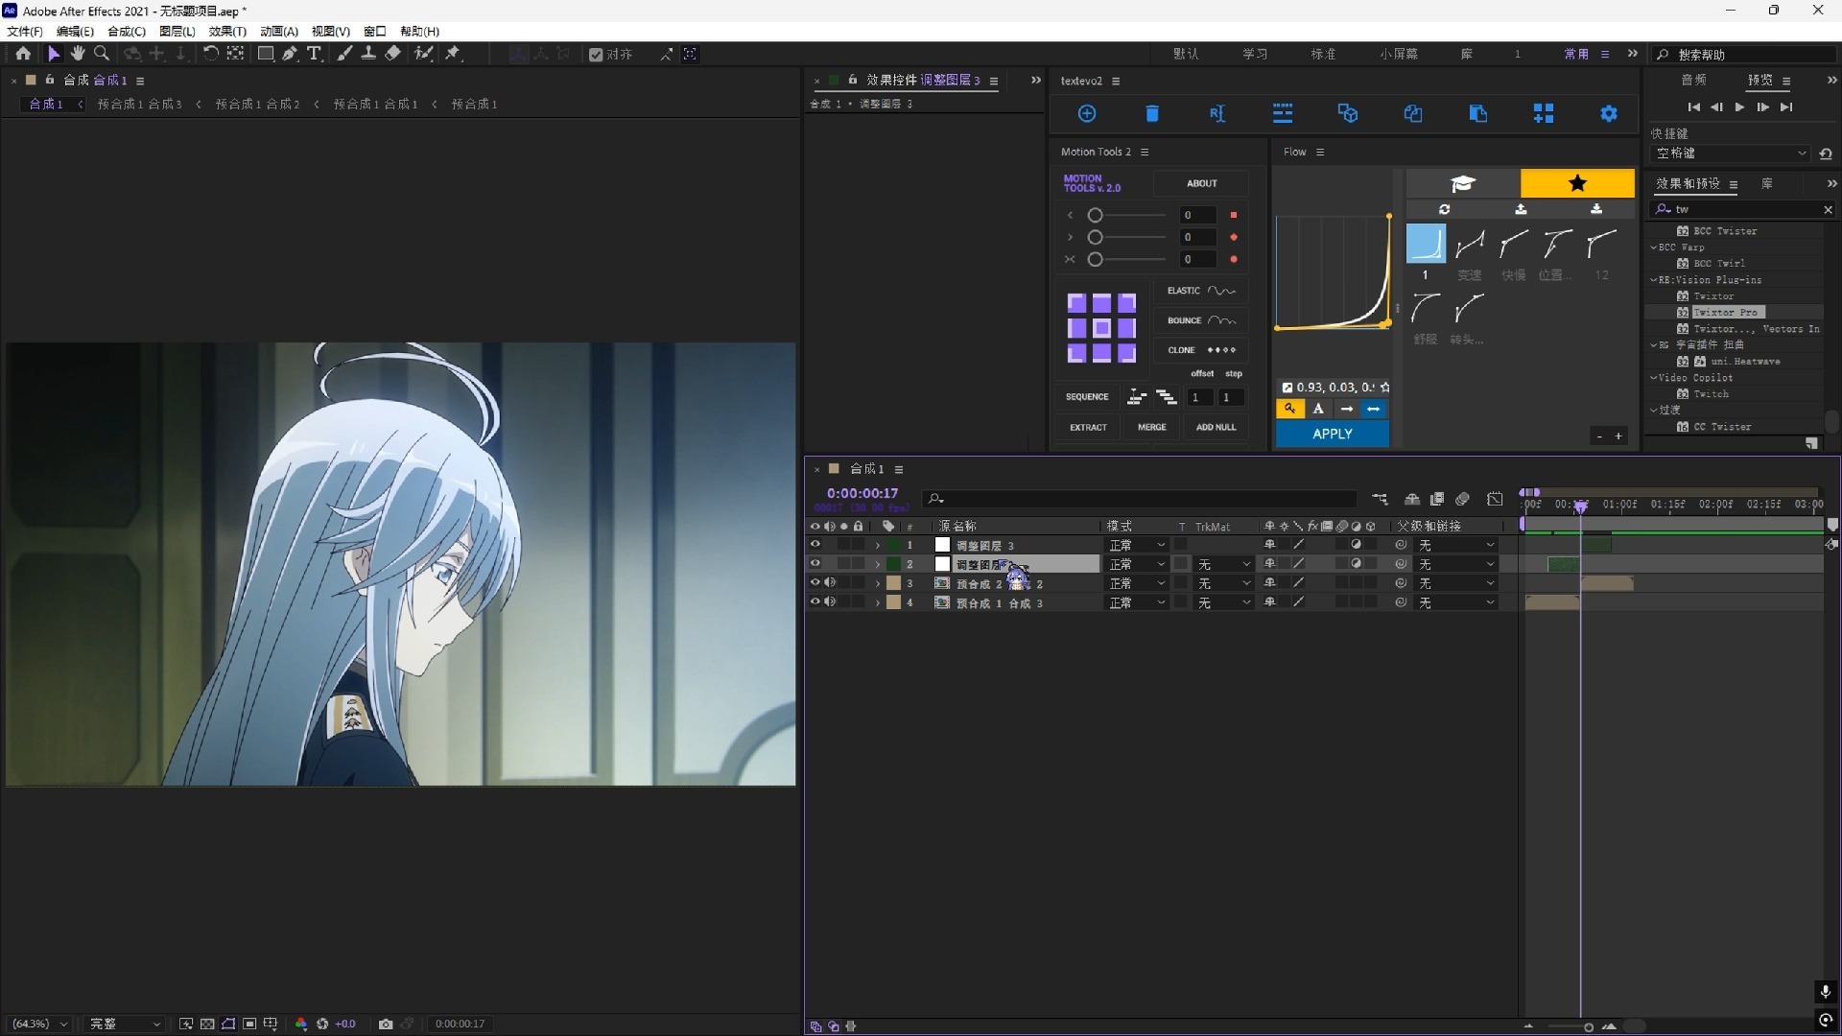
Task: Take snapshot with camera icon
Action: coord(386,1024)
